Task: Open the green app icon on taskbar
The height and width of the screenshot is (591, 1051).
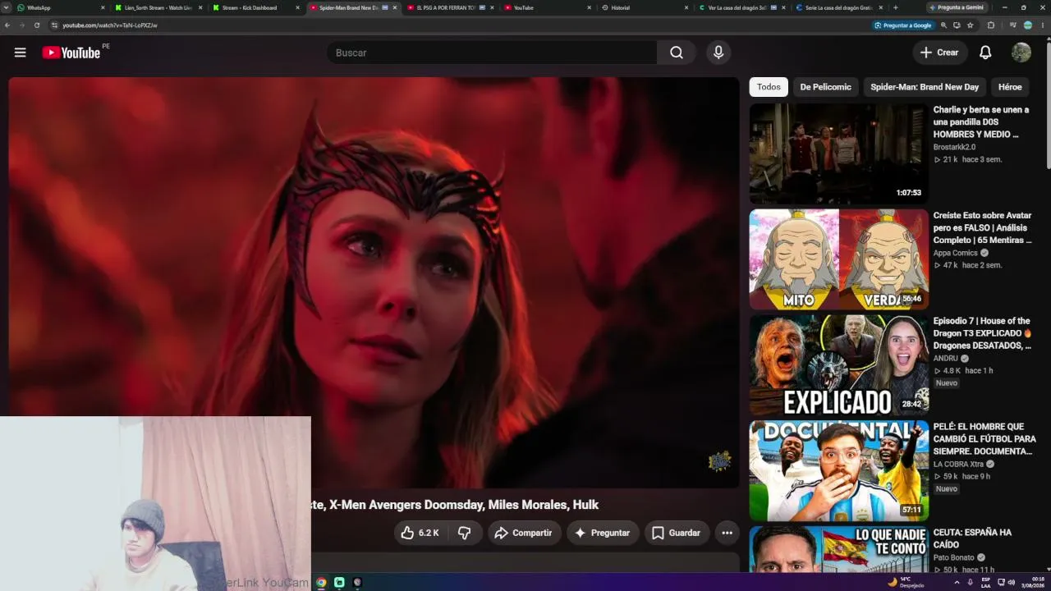Action: pos(339,582)
